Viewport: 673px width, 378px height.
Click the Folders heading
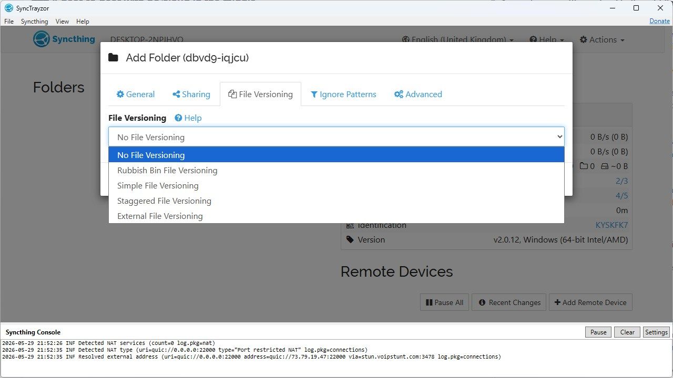click(58, 87)
